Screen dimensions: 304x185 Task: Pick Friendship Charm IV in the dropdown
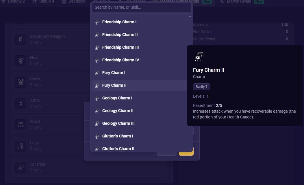(121, 60)
